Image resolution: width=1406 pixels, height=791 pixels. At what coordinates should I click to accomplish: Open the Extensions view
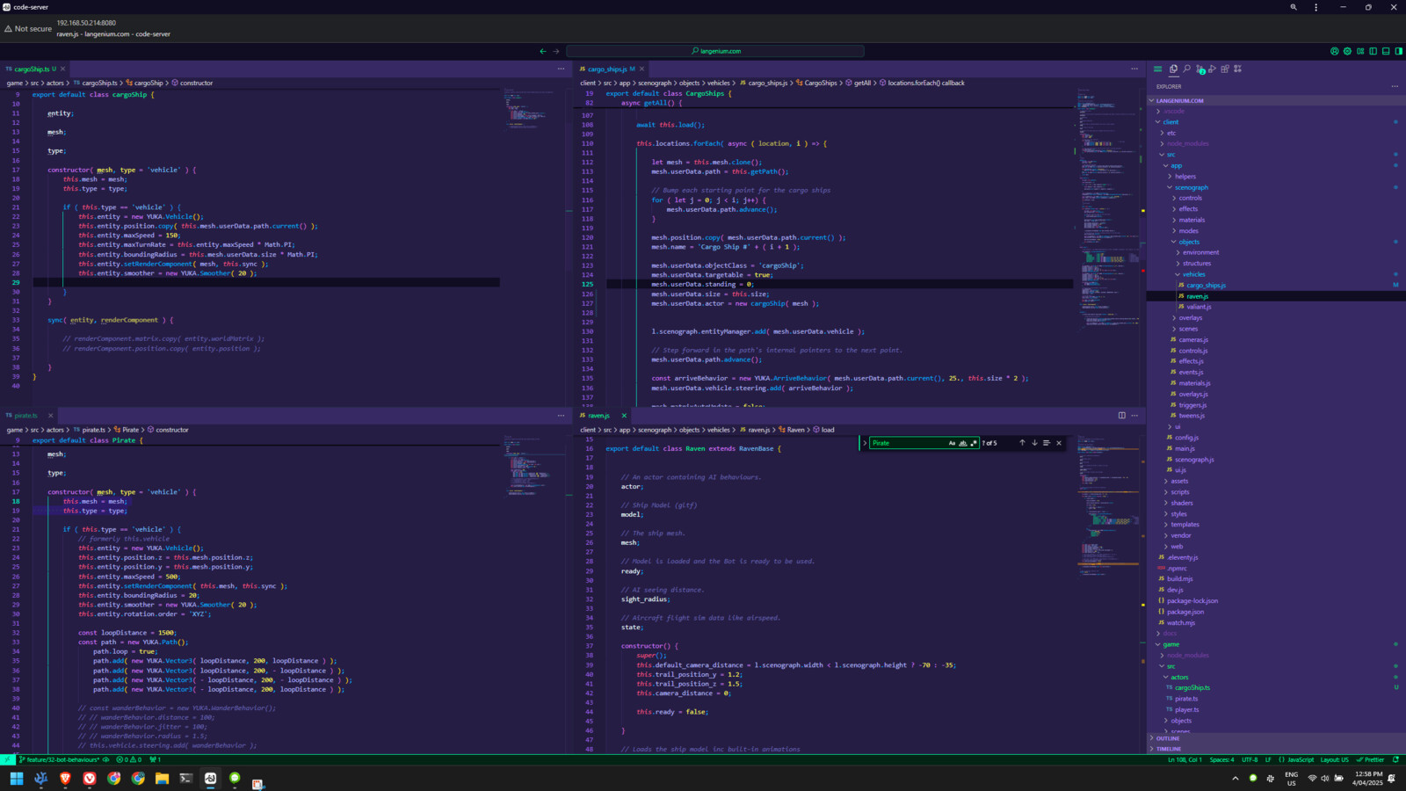[x=1225, y=69]
